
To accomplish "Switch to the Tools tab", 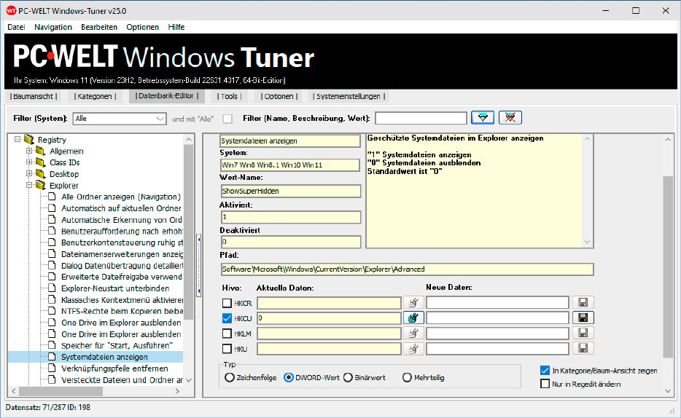I will pyautogui.click(x=230, y=96).
